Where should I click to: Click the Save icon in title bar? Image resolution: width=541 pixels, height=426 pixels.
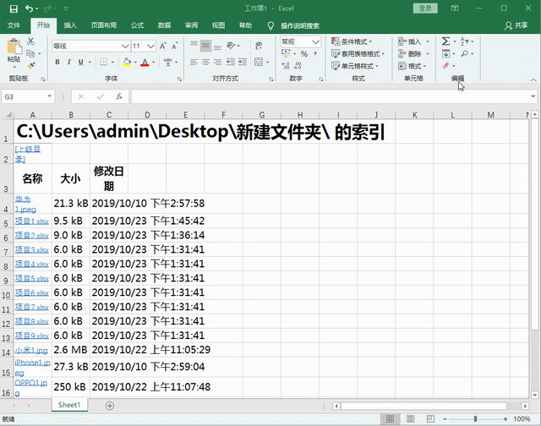[14, 8]
